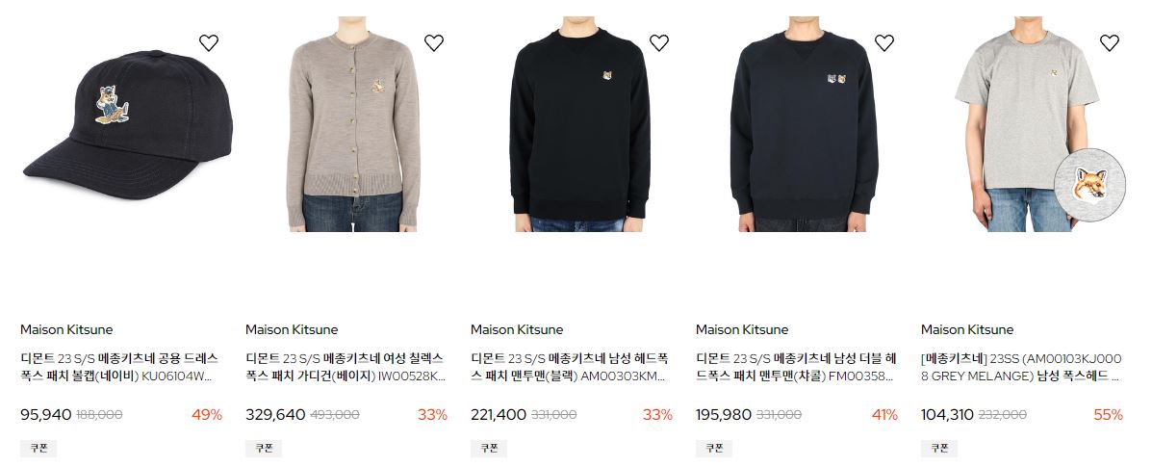
Task: Click Maison Kitsune brand above grey t-shirt
Action: [x=967, y=329]
